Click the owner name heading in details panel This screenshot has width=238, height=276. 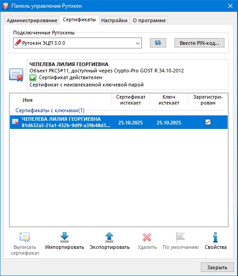69,64
